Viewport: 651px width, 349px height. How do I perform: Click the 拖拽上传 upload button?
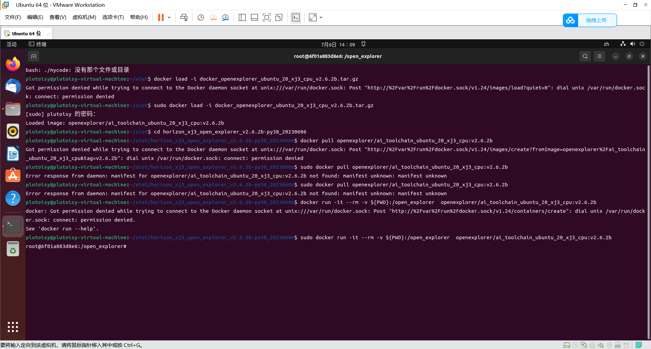coord(596,20)
